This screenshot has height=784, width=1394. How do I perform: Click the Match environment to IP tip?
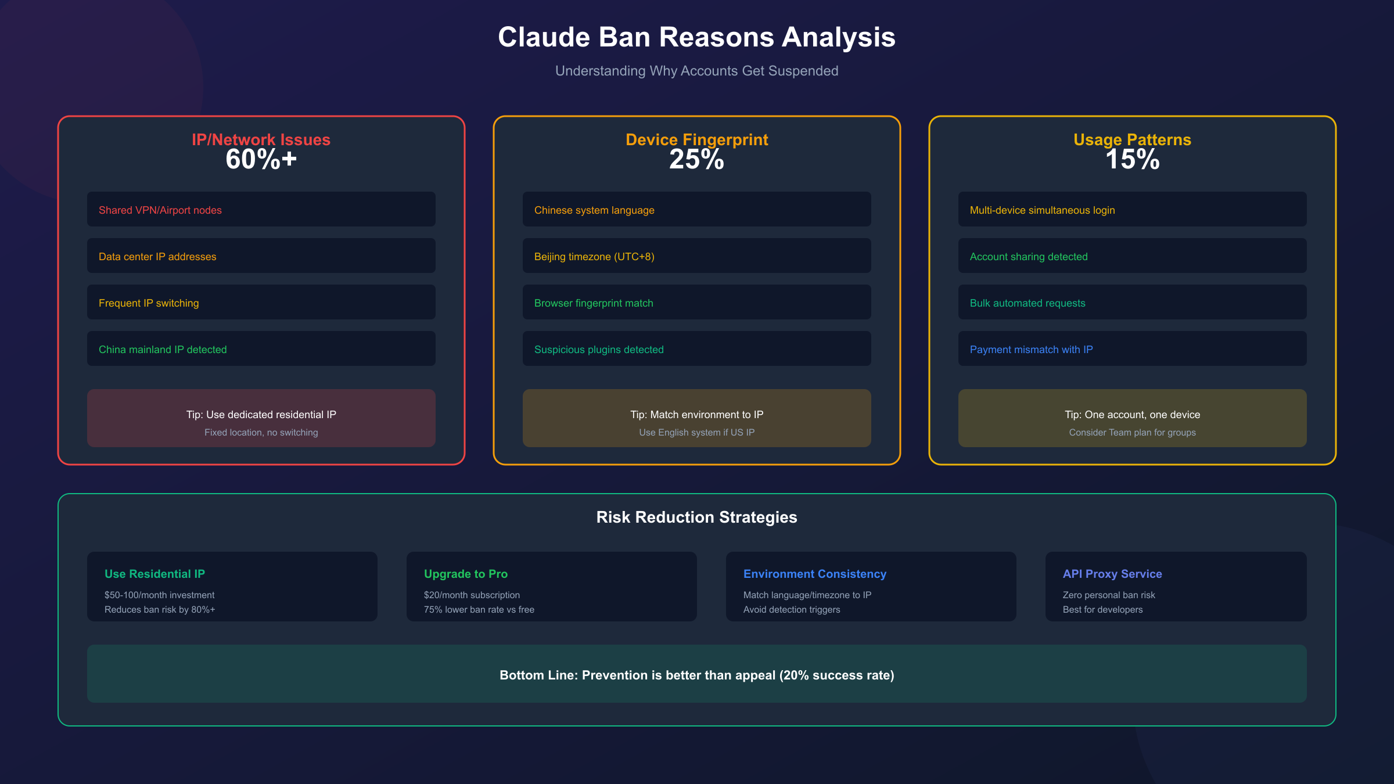pyautogui.click(x=696, y=418)
